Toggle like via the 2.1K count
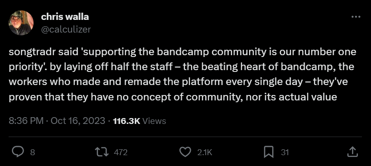 click(x=205, y=152)
